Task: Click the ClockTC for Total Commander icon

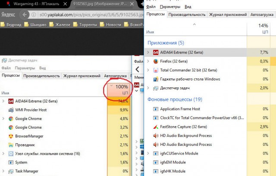Action: (156, 118)
